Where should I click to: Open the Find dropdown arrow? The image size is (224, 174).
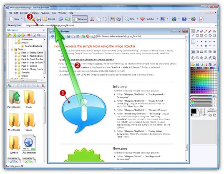[x=137, y=19]
